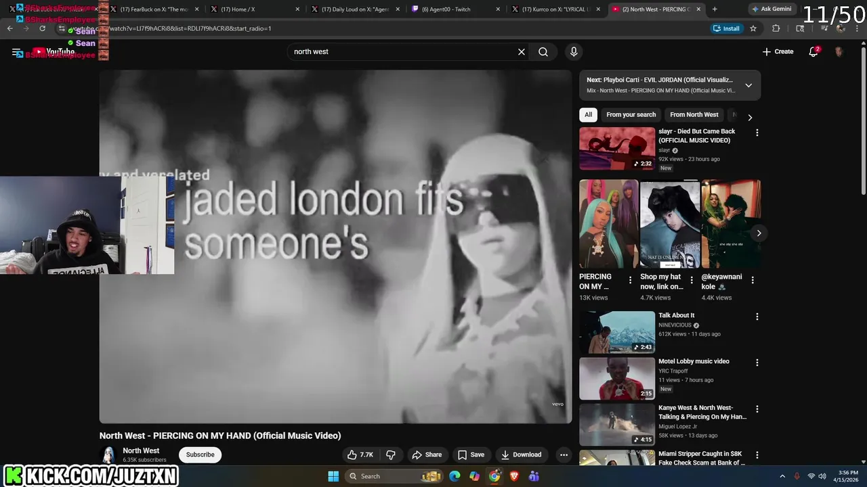
Task: Select the All filter chip
Action: pos(588,115)
